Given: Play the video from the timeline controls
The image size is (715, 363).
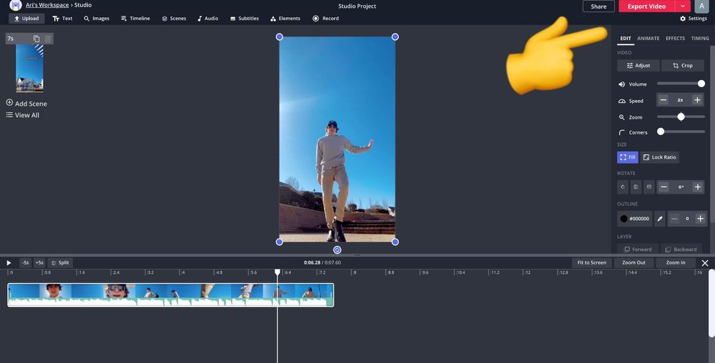Looking at the screenshot, I should click(x=9, y=263).
